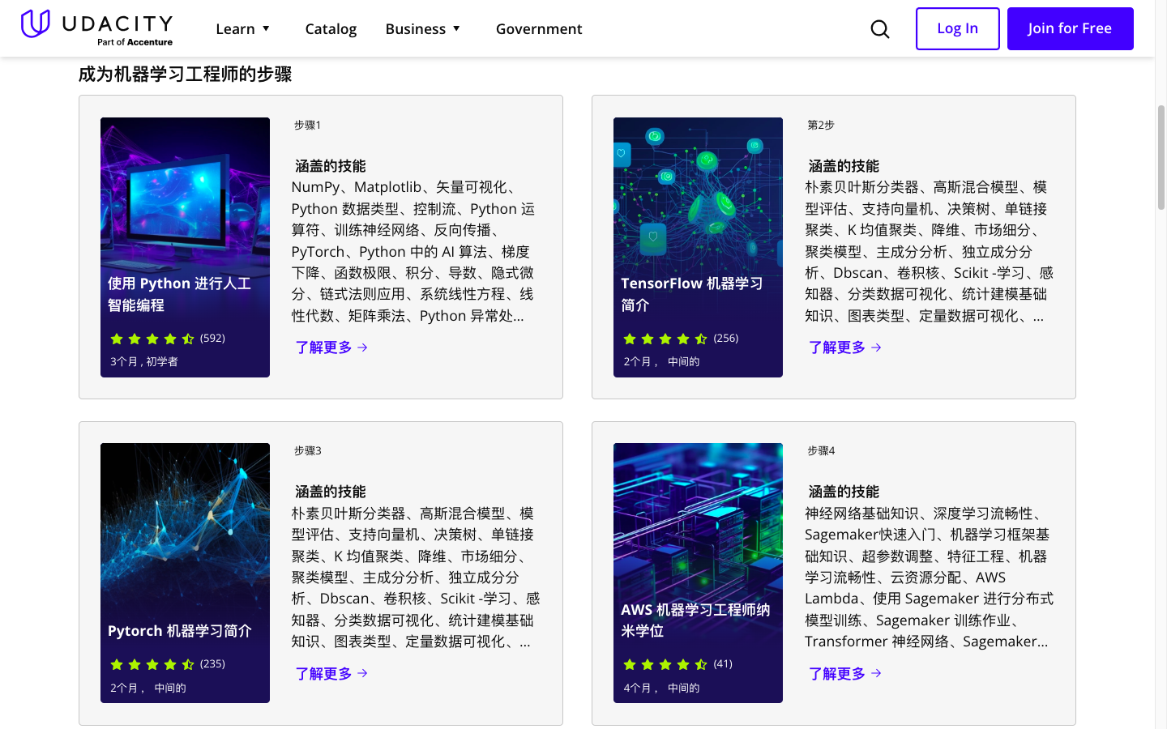Screen dimensions: 1167x729
Task: Click the Log In button
Action: click(x=957, y=28)
